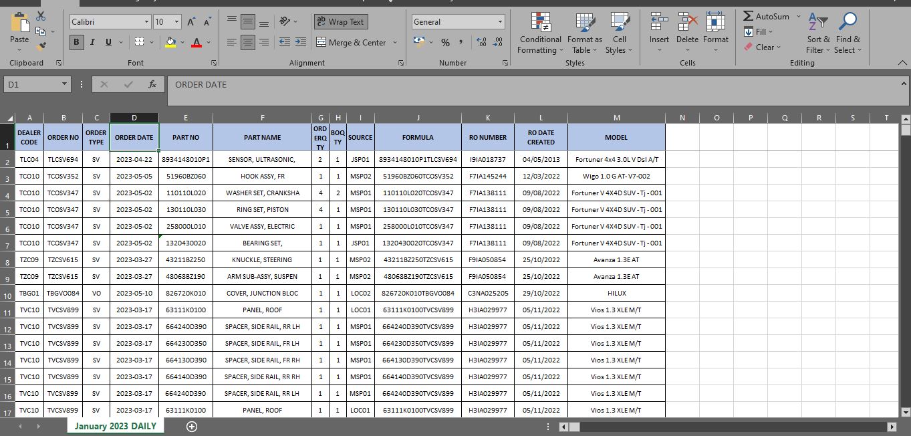Click the Format Painter brush icon
This screenshot has width=911, height=436.
pos(41,46)
